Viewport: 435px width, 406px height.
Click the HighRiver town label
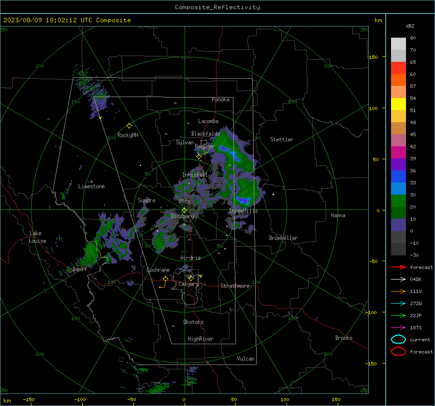click(201, 339)
